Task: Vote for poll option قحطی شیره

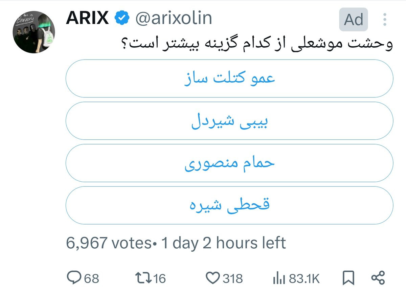Action: click(229, 205)
